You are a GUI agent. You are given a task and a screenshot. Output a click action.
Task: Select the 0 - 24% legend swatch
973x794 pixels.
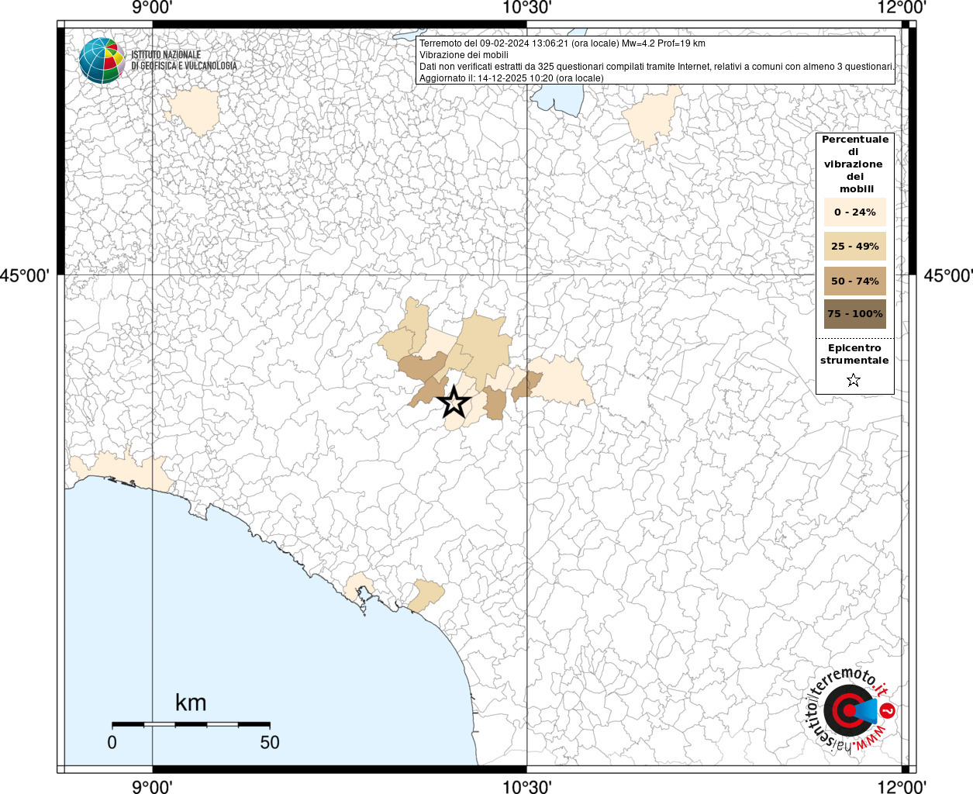click(x=854, y=212)
